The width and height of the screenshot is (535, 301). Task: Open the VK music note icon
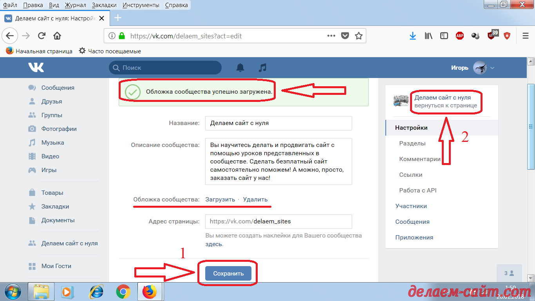pos(262,67)
